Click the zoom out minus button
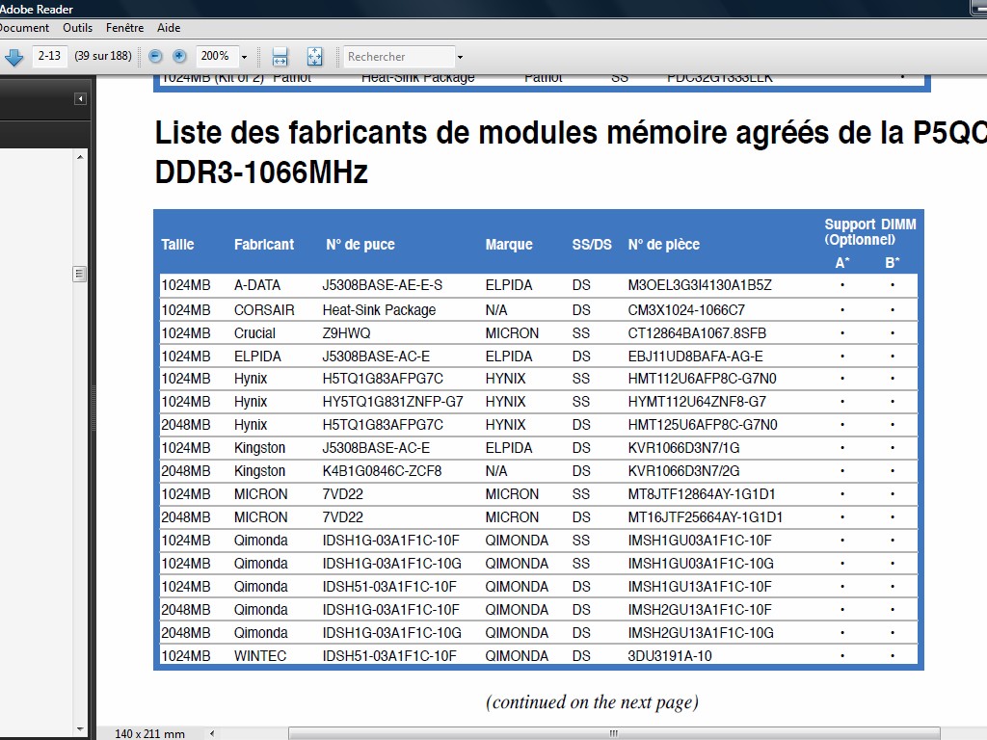The image size is (987, 740). 155,57
